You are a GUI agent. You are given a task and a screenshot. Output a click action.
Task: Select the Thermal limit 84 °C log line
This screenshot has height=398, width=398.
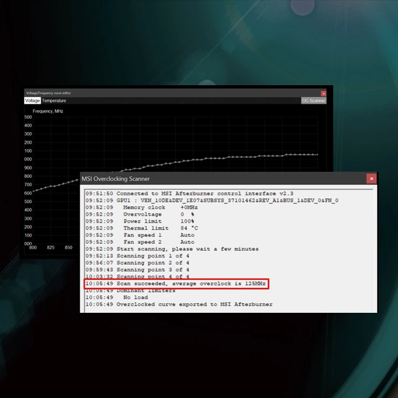coord(142,228)
